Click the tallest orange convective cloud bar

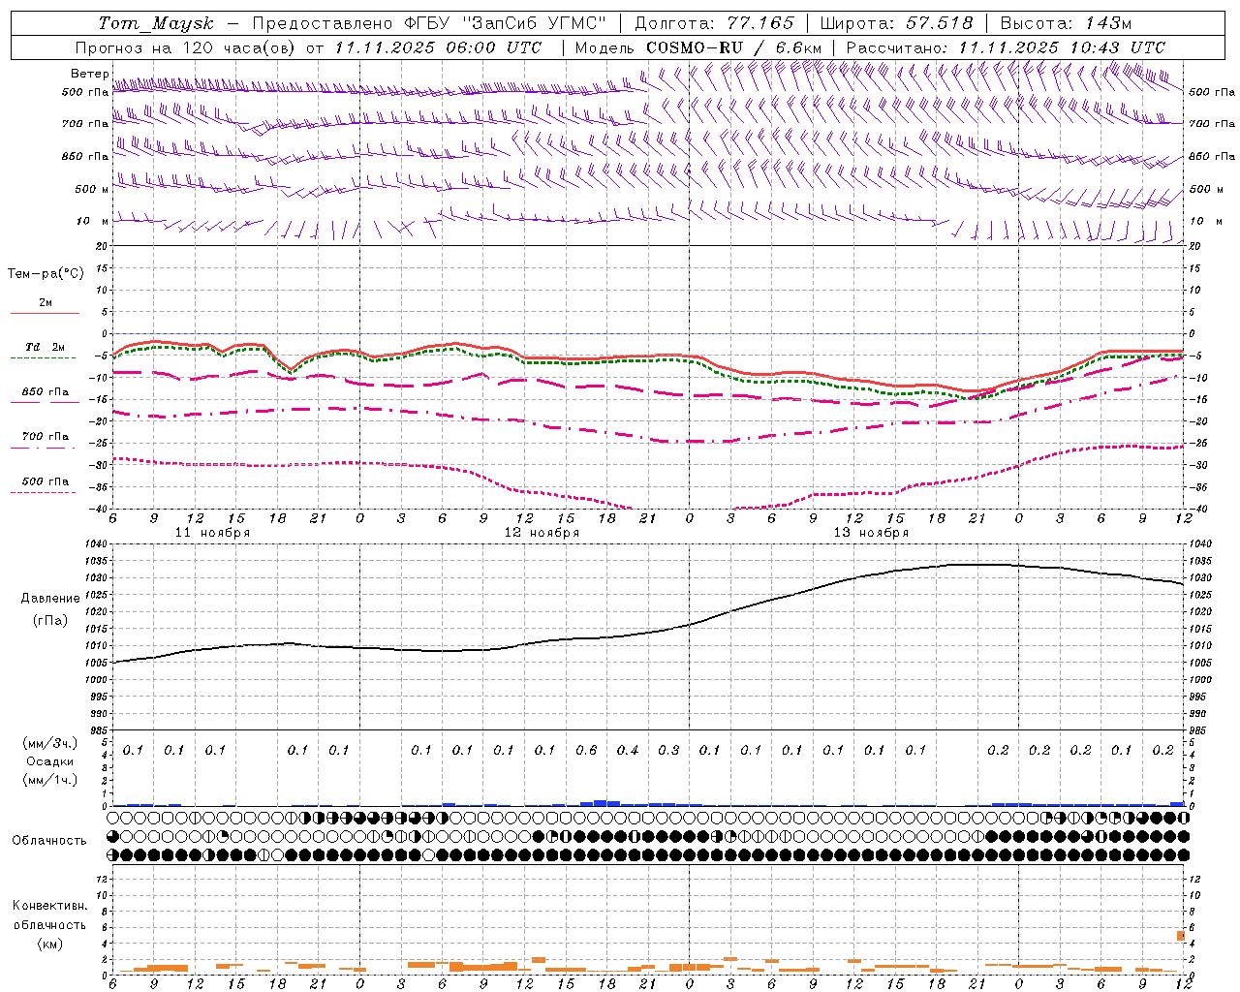1180,936
